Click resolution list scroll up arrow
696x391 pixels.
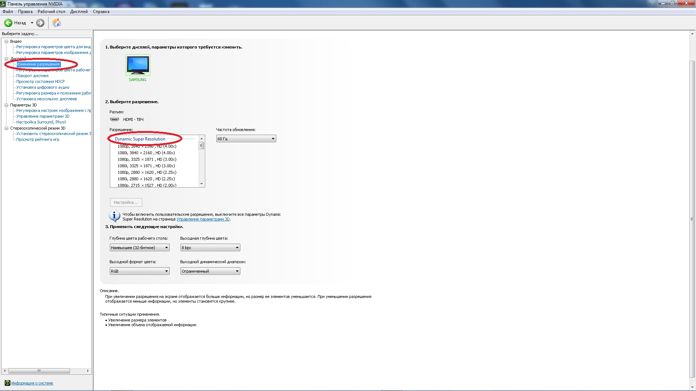click(202, 139)
